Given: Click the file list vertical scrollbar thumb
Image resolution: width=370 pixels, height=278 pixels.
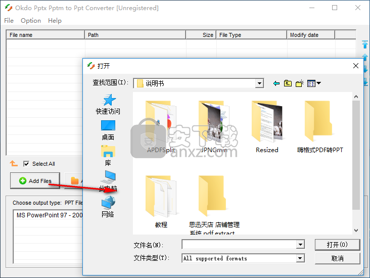Looking at the screenshot, I should pos(356,155).
